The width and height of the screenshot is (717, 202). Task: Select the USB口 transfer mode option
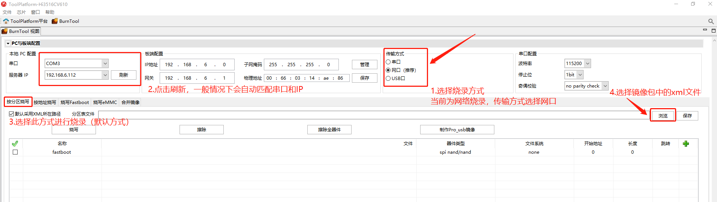(x=388, y=79)
